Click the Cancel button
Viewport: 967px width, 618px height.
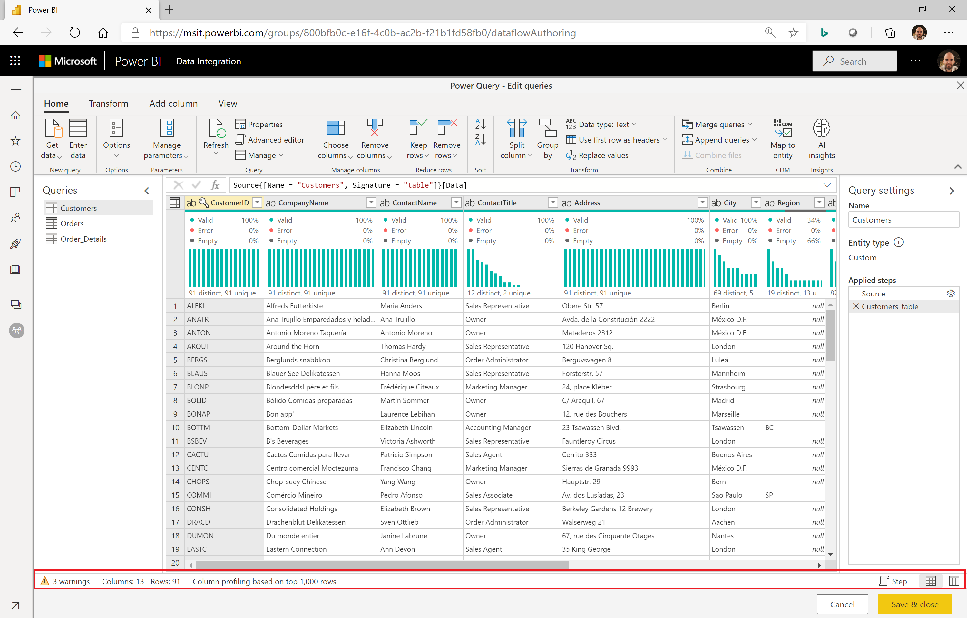(x=842, y=604)
